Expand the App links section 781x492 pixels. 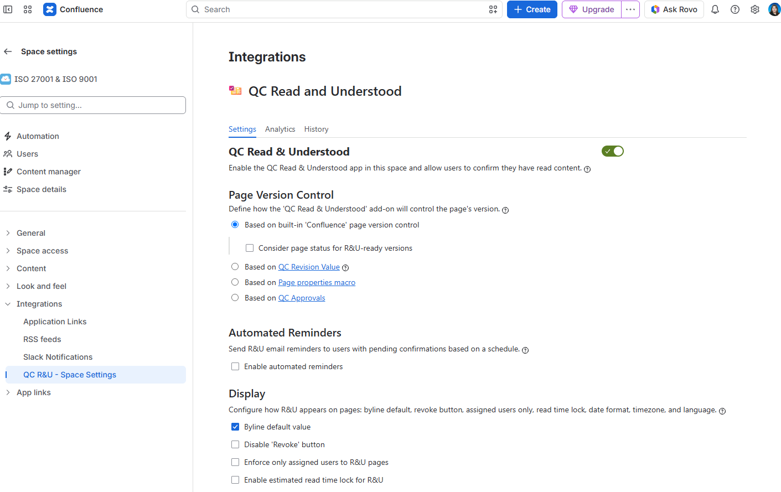coord(8,392)
